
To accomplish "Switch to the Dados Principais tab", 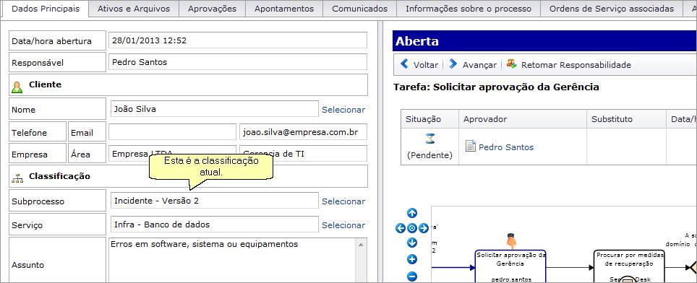I will coord(46,9).
